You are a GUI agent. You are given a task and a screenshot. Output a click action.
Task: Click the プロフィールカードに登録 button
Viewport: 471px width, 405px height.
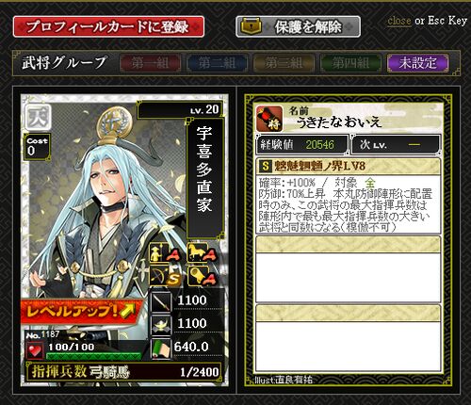point(108,26)
